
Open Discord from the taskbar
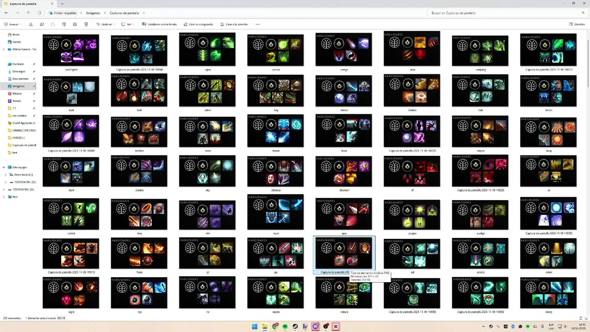[x=316, y=326]
